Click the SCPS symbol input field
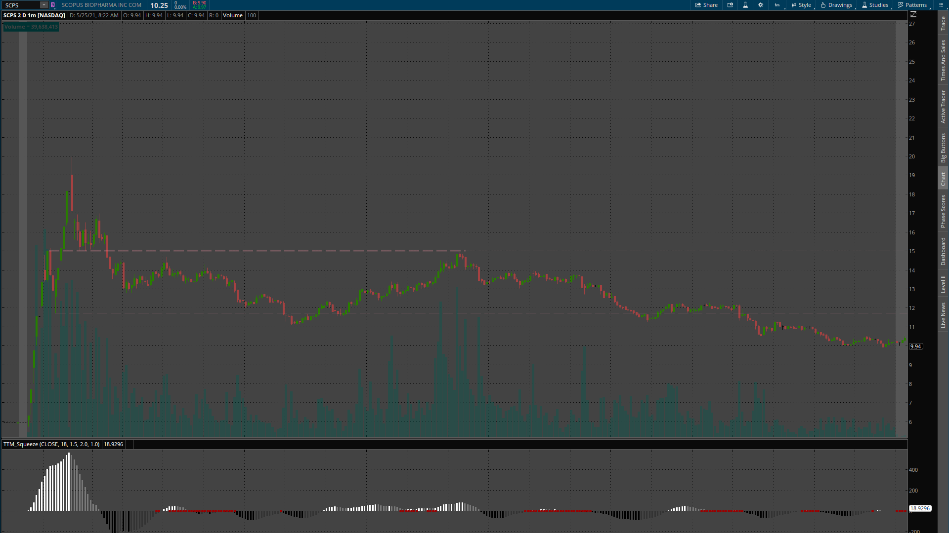The width and height of the screenshot is (949, 533). (x=21, y=5)
